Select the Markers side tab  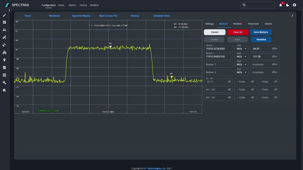pos(223,24)
